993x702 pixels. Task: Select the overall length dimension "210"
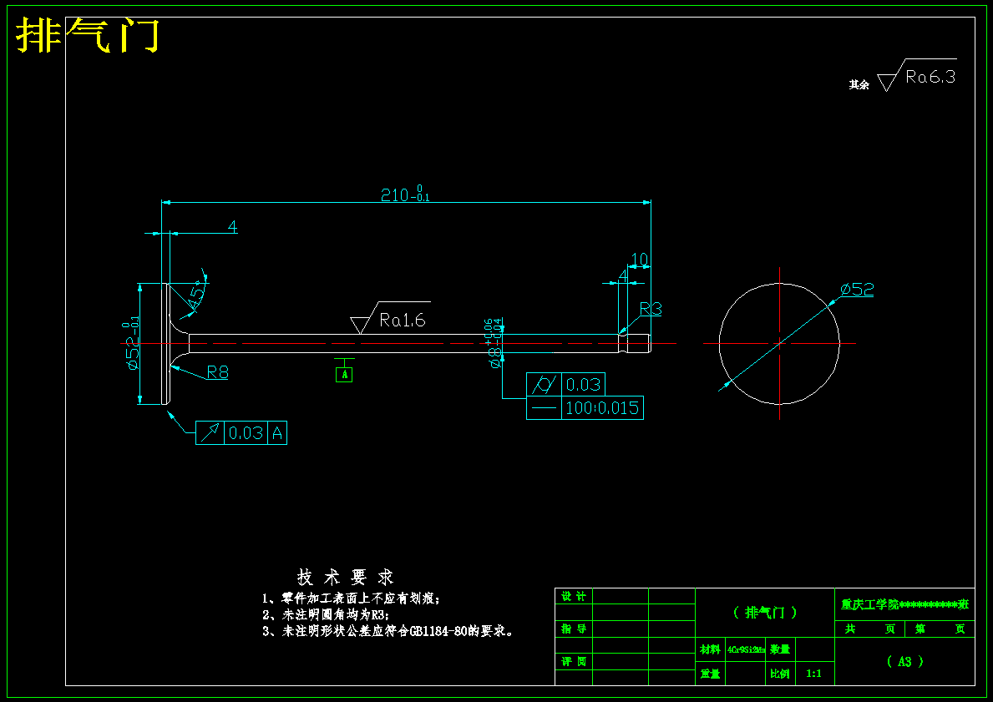(x=394, y=195)
